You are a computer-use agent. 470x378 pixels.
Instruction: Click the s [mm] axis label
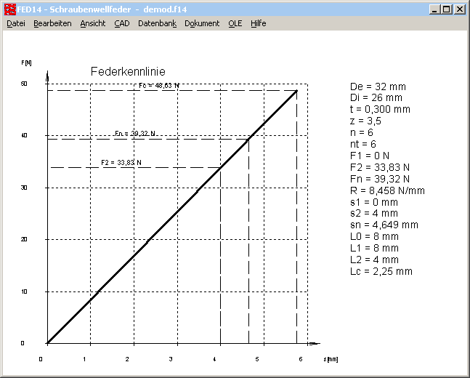[x=331, y=359]
